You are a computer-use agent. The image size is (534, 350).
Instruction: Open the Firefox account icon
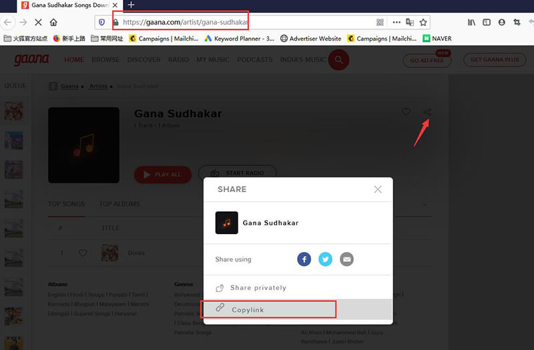(x=502, y=23)
